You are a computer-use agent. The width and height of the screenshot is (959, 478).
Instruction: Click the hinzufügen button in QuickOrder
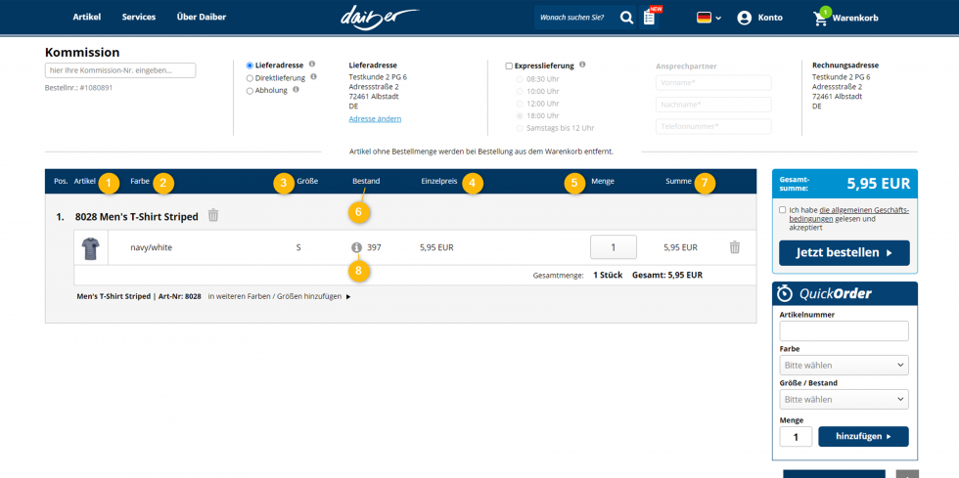tap(863, 436)
